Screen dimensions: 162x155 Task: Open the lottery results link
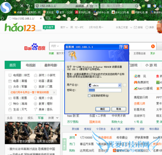click(139, 110)
